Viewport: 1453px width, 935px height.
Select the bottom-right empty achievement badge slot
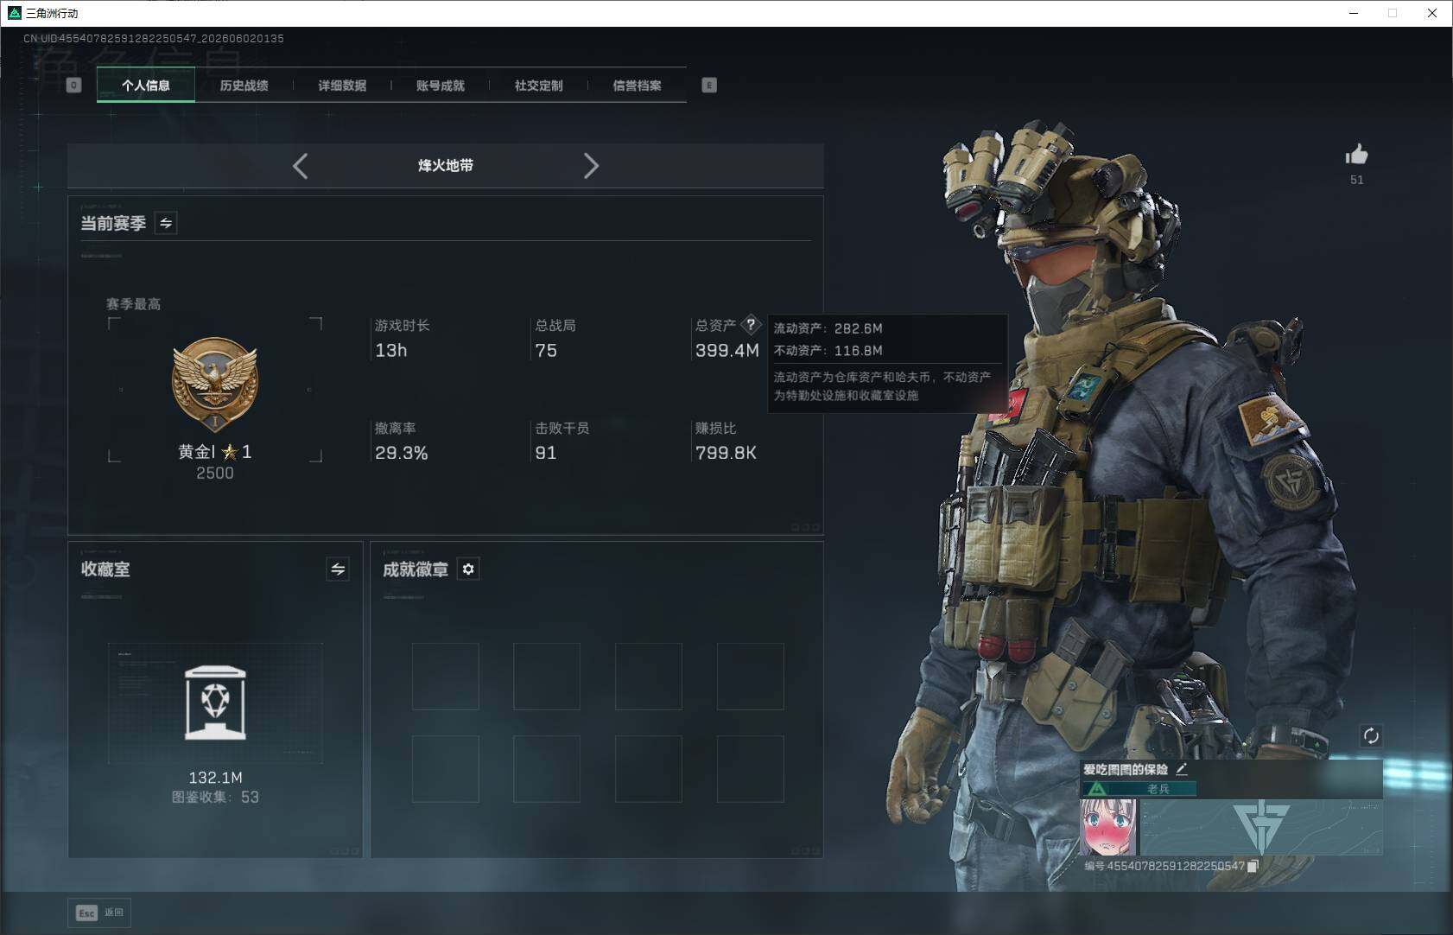(751, 769)
